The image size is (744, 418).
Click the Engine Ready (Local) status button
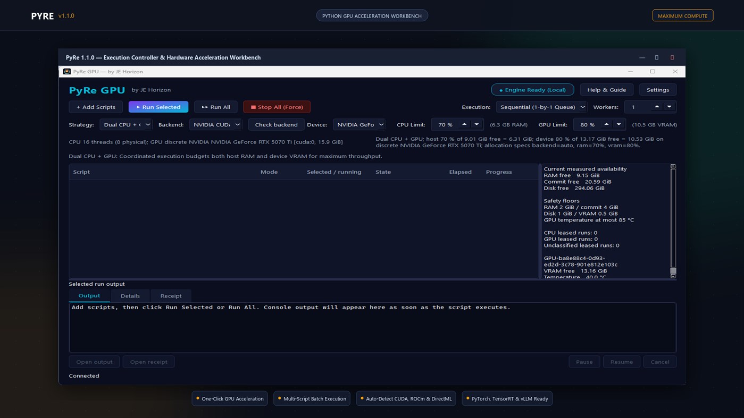point(532,90)
